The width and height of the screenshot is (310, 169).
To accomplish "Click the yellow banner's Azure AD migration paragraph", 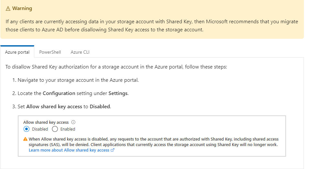I will [152, 26].
